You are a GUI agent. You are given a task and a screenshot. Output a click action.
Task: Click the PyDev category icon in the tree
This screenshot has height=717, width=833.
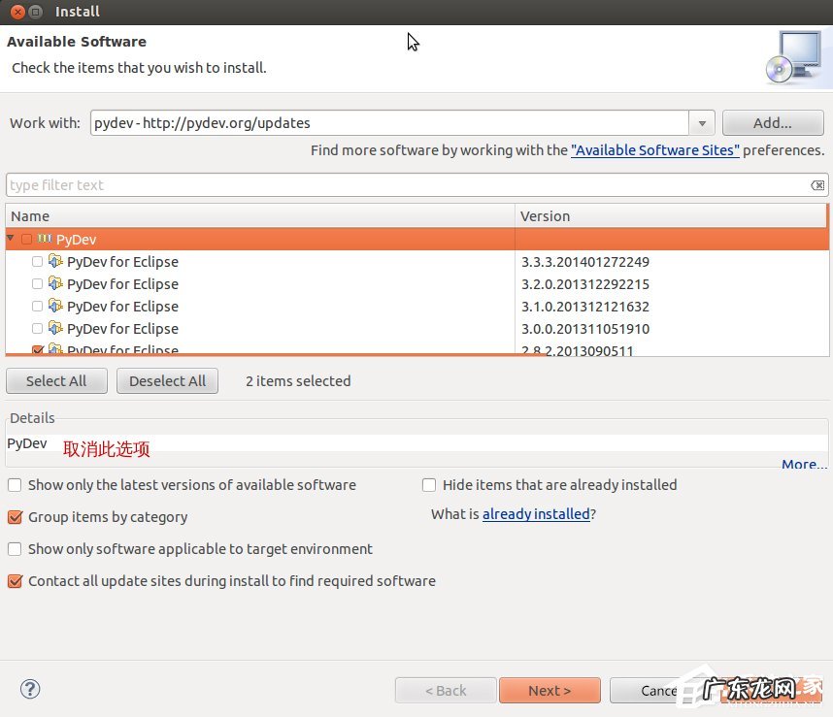[x=44, y=239]
